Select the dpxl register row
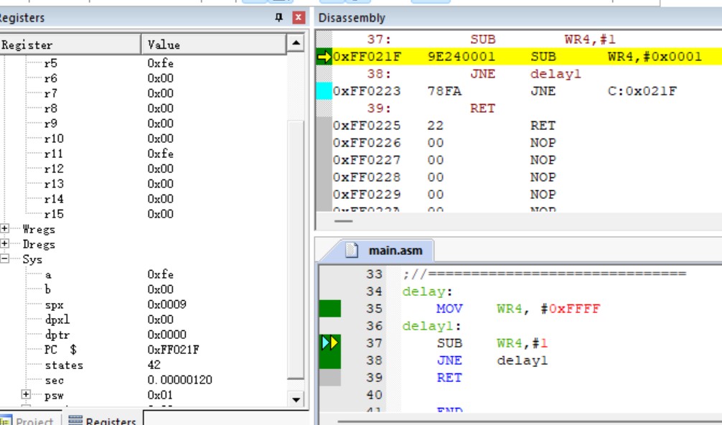This screenshot has width=722, height=425. 143,319
